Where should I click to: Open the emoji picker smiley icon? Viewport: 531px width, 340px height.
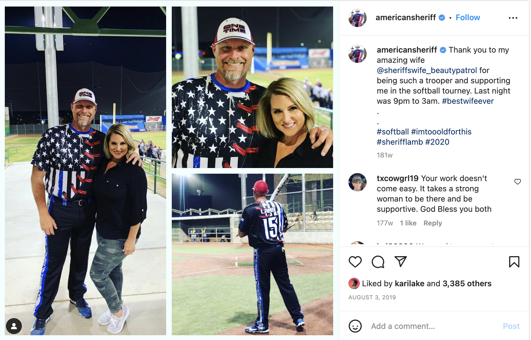355,326
